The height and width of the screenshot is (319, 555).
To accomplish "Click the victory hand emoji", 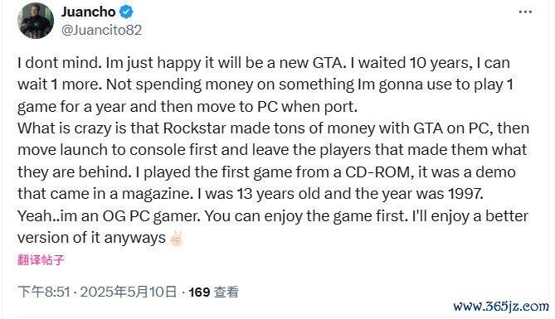I will 176,239.
